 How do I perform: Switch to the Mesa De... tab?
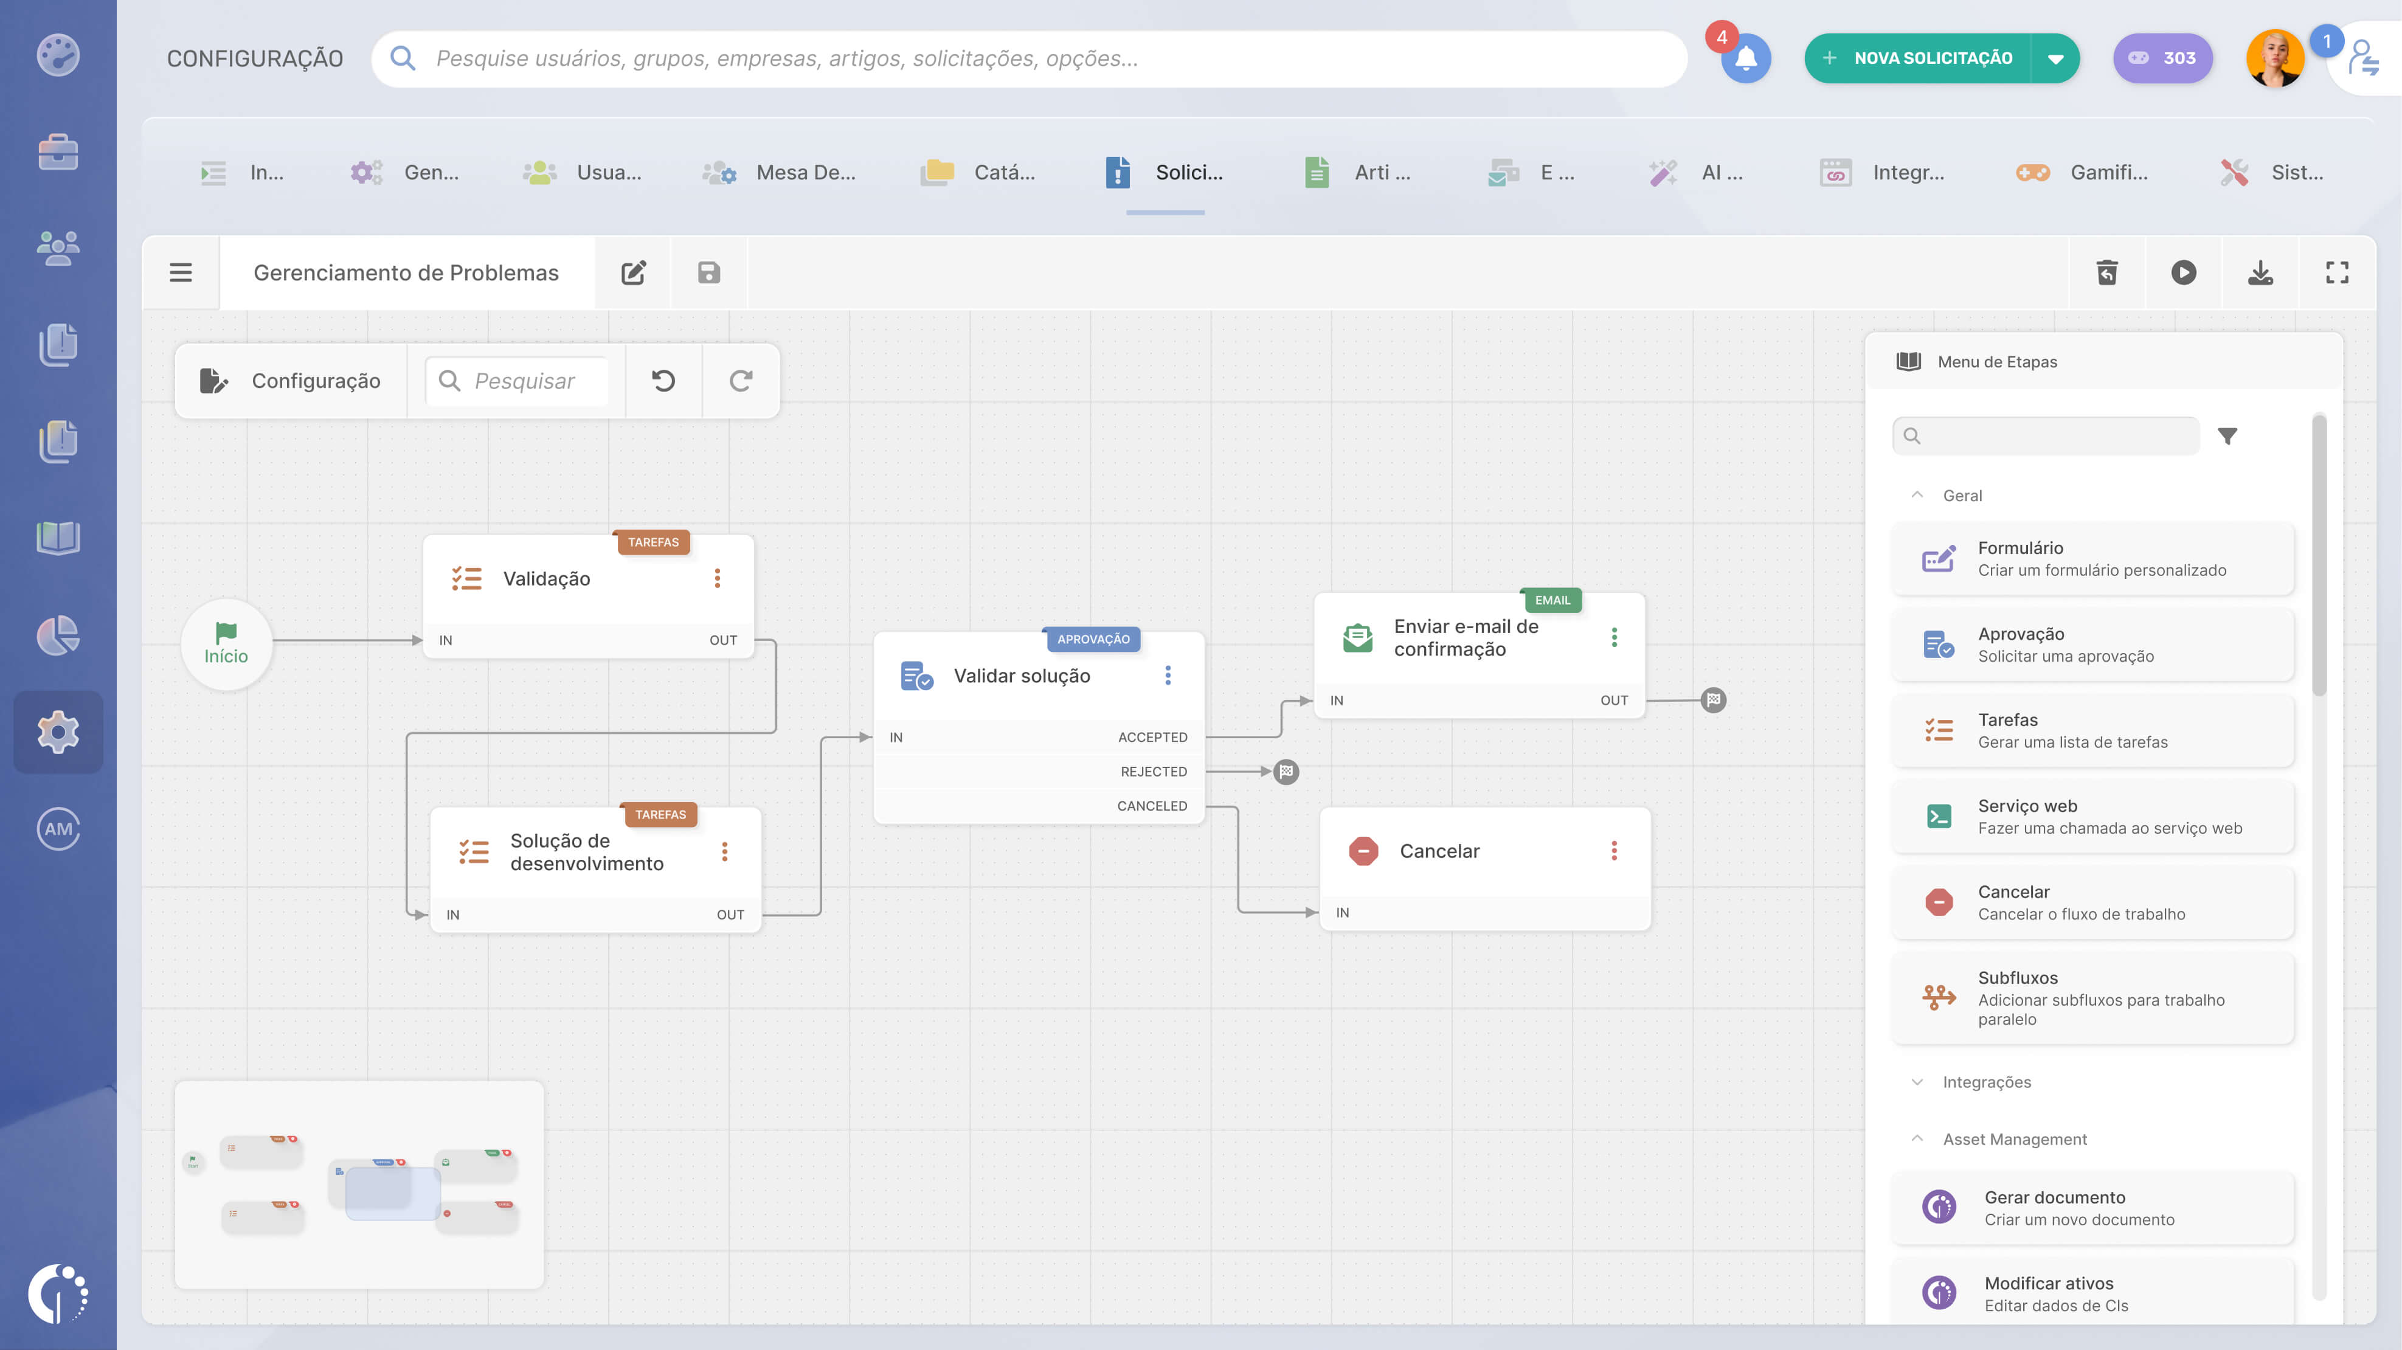[x=778, y=173]
